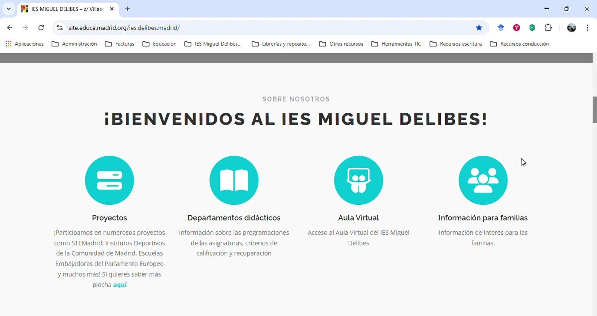Open the green shield extension icon
This screenshot has height=316, width=597.
(x=532, y=28)
